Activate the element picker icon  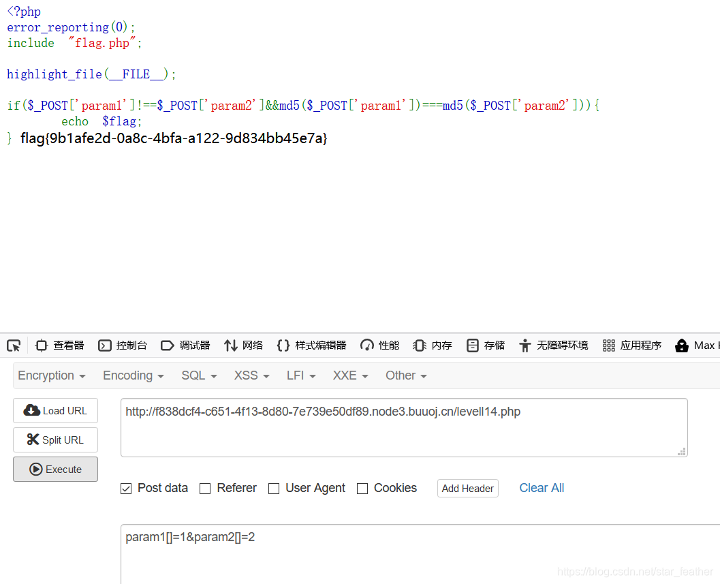coord(14,345)
